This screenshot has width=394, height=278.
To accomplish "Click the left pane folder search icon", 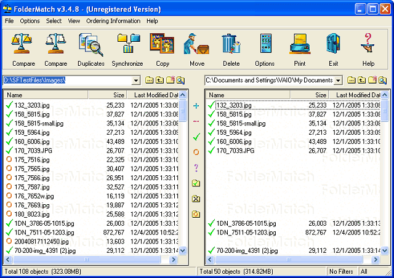I will [180, 81].
